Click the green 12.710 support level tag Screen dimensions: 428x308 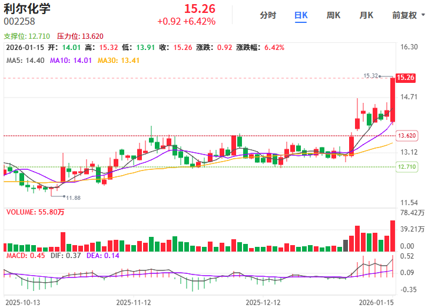(x=407, y=167)
